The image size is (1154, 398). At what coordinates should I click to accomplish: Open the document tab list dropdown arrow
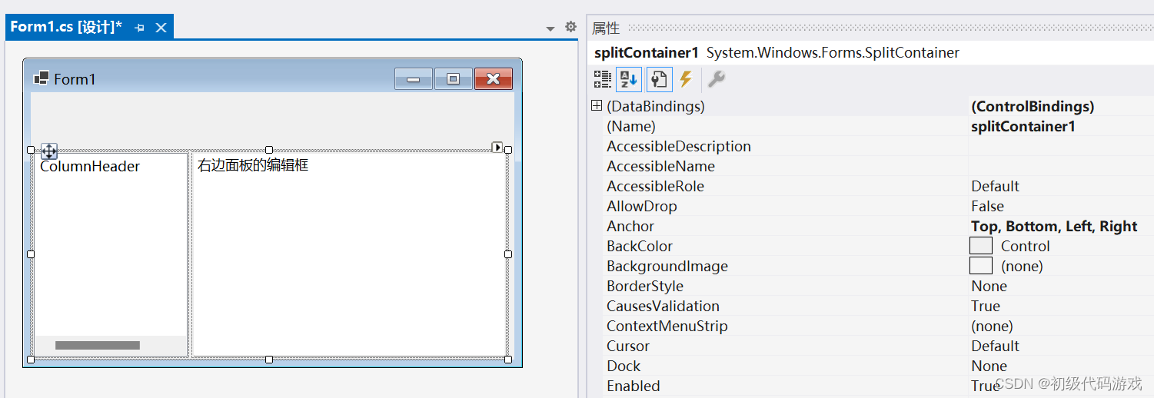coord(550,28)
